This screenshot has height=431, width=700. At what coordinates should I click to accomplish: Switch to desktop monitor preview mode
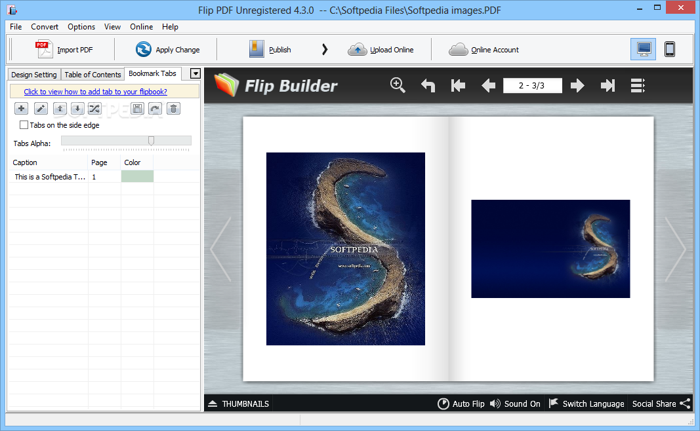pos(644,49)
